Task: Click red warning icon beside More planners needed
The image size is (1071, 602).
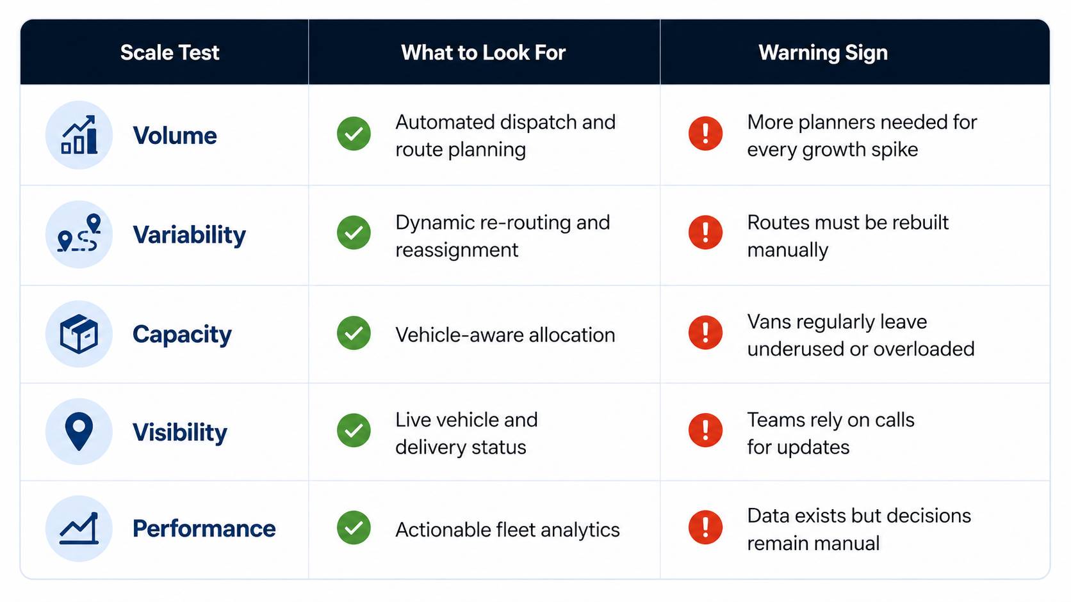Action: [x=705, y=134]
